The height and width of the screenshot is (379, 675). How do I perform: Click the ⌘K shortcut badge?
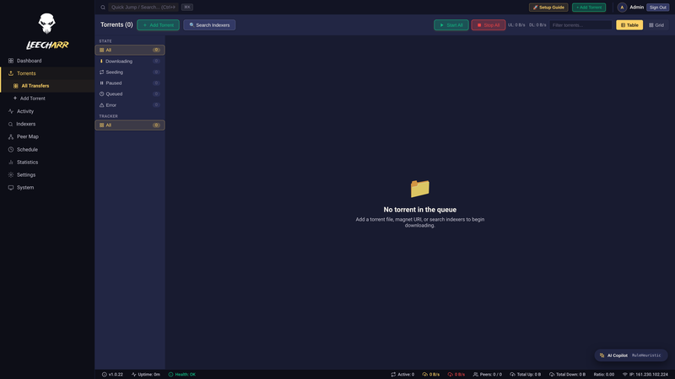186,8
